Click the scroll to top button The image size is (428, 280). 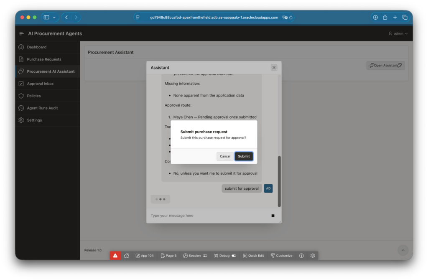click(403, 250)
